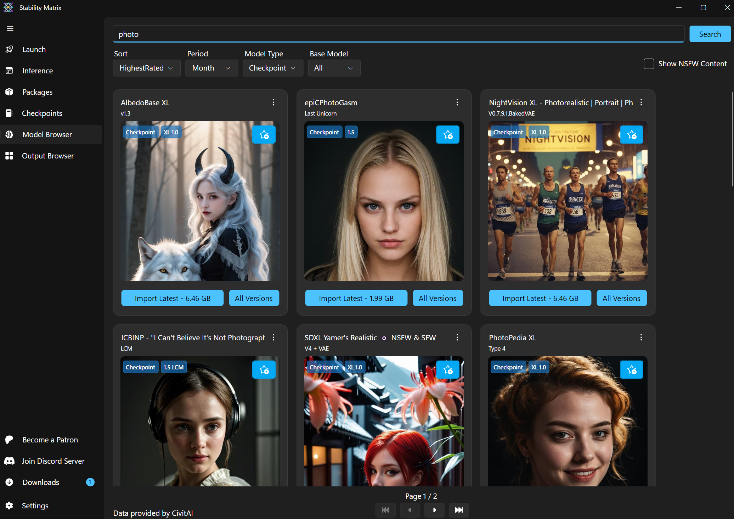
Task: Go to next results page arrow
Action: pos(434,510)
